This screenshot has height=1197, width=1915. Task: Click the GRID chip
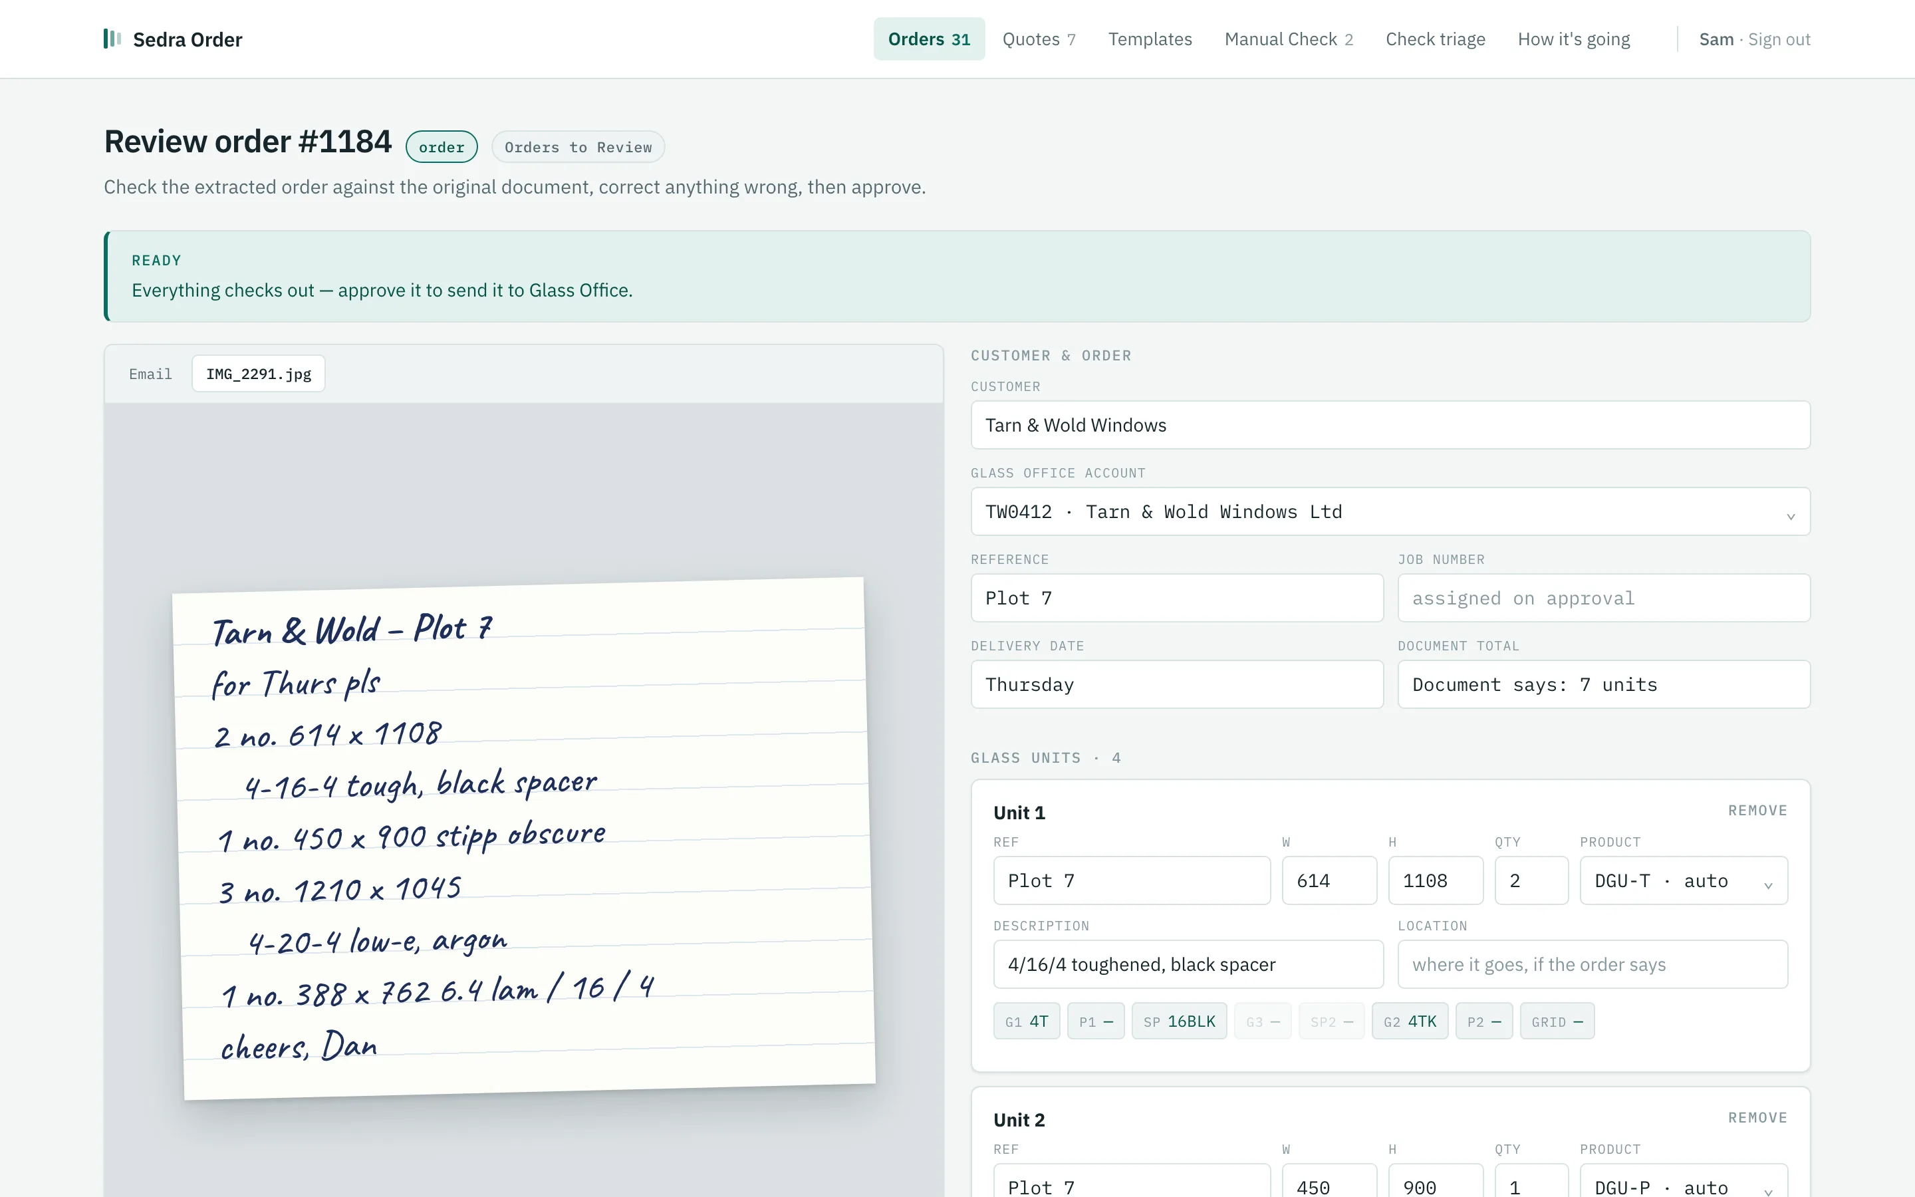(x=1557, y=1021)
